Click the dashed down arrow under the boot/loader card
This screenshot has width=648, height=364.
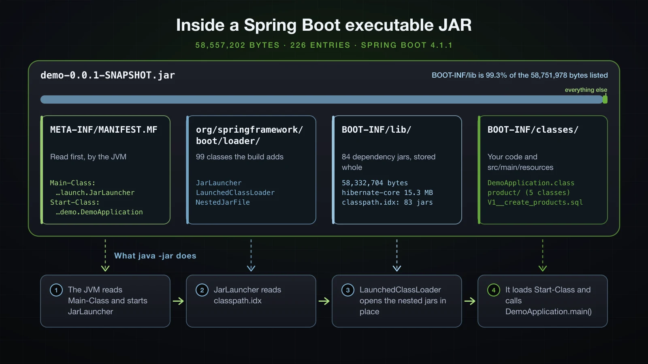coord(251,255)
